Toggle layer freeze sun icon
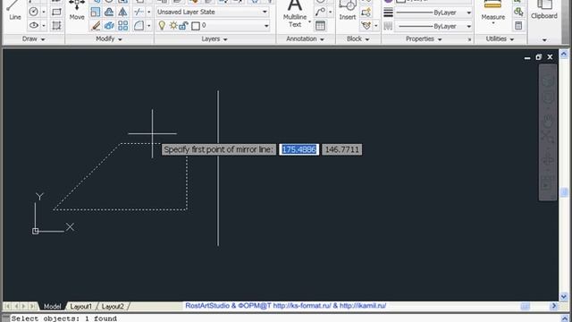The image size is (572, 322). pyautogui.click(x=173, y=26)
